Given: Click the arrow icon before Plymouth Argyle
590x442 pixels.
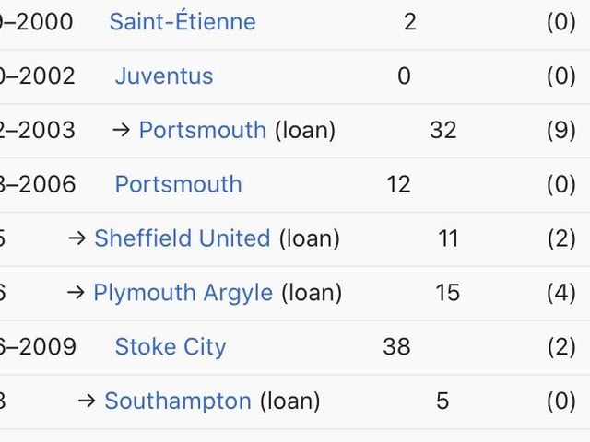Looking at the screenshot, I should pyautogui.click(x=76, y=293).
